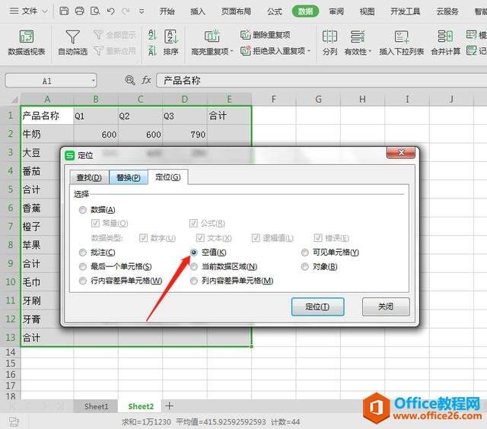Open the Developer Tools (开发工具) tab
487x429 pixels.
406,11
